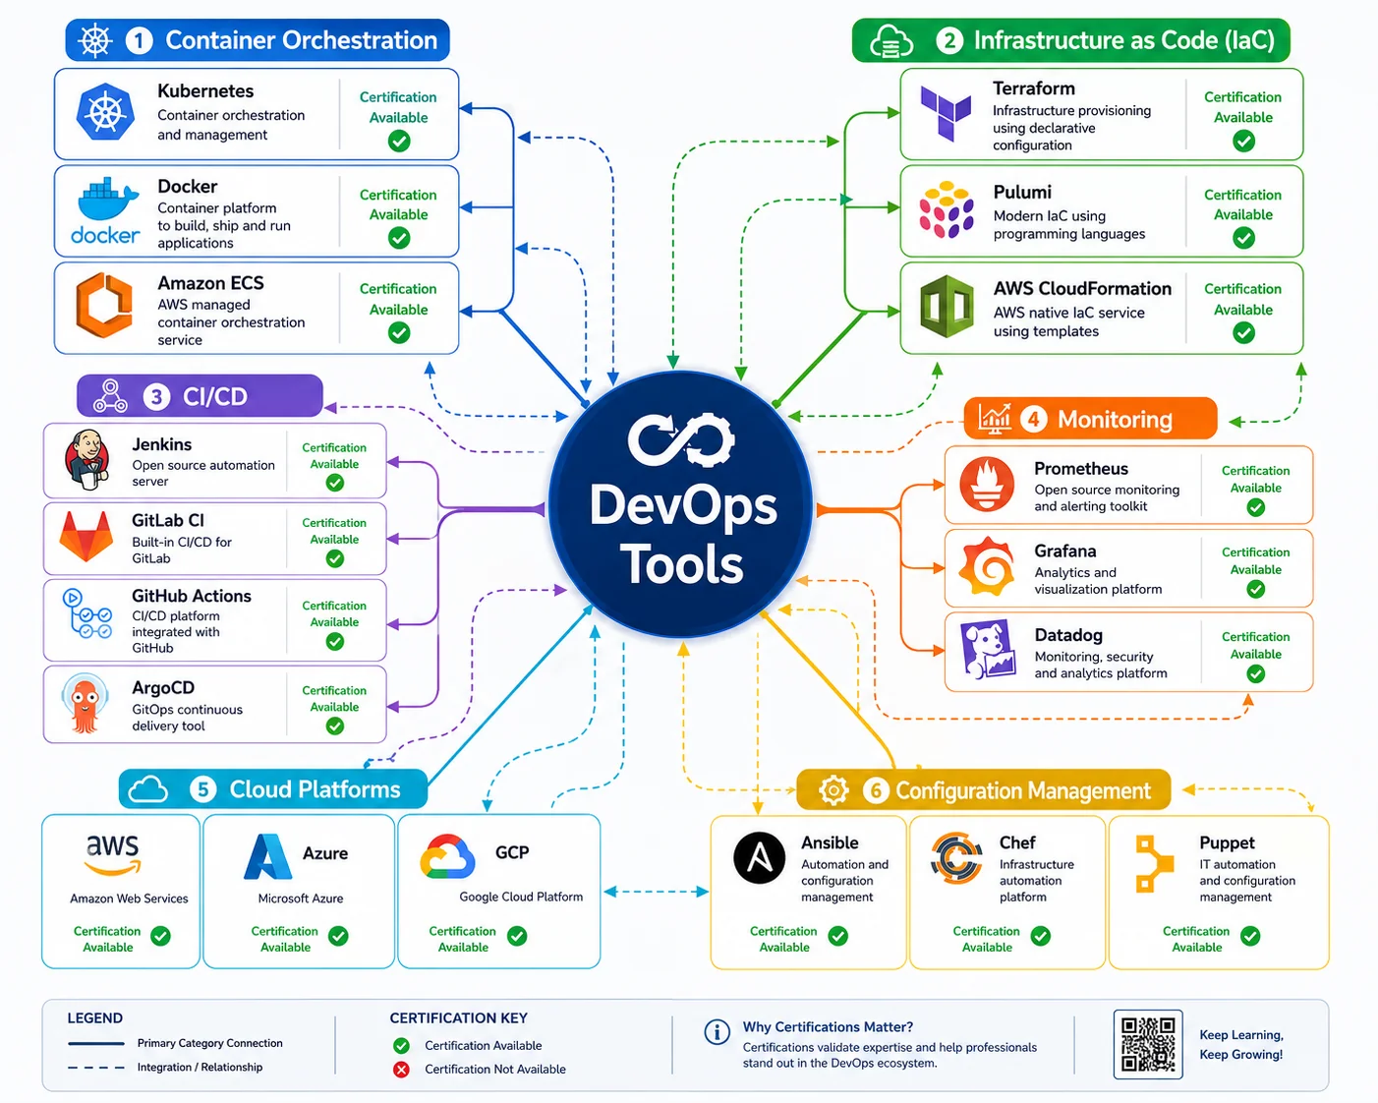Click the Terraform certification check mark
The height and width of the screenshot is (1103, 1378).
tap(1243, 142)
